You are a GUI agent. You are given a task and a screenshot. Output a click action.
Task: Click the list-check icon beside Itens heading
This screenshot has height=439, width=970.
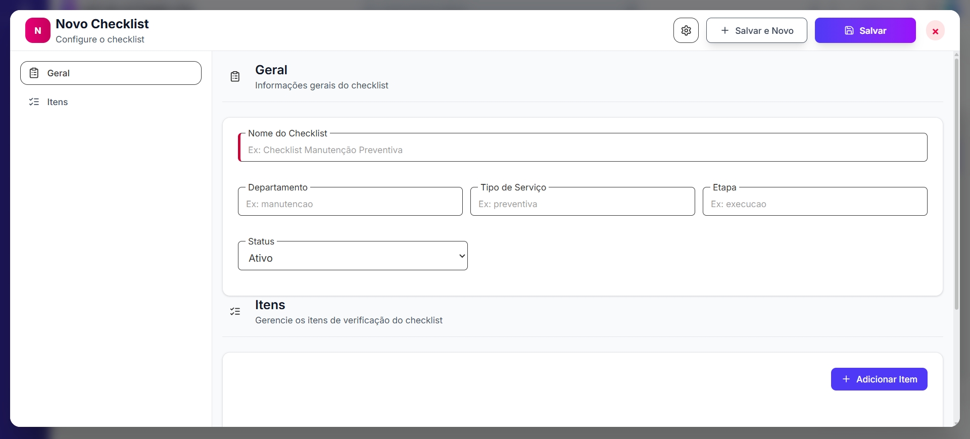point(235,312)
